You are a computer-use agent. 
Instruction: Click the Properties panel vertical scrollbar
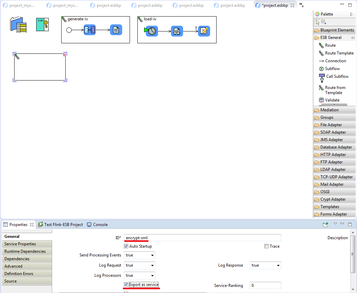(353, 254)
